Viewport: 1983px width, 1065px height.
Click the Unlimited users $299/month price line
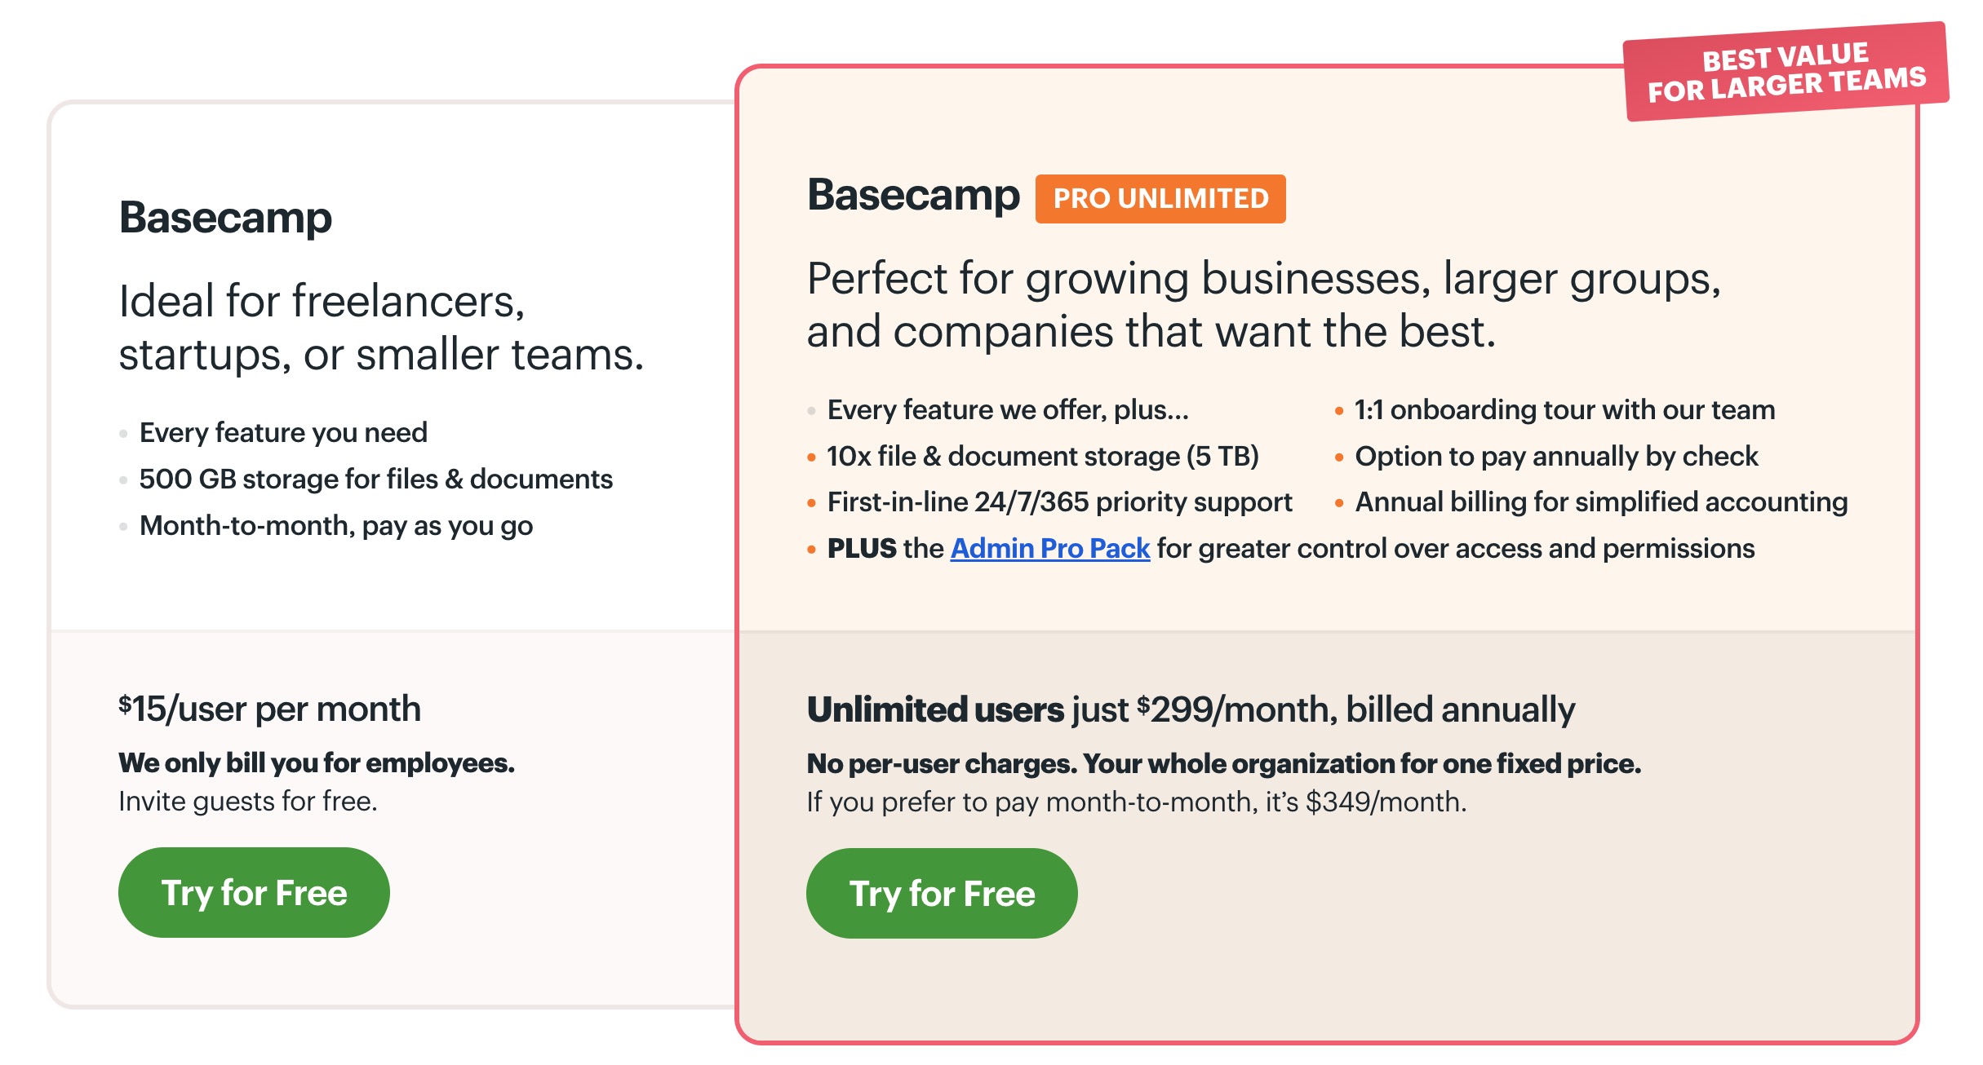click(1191, 709)
